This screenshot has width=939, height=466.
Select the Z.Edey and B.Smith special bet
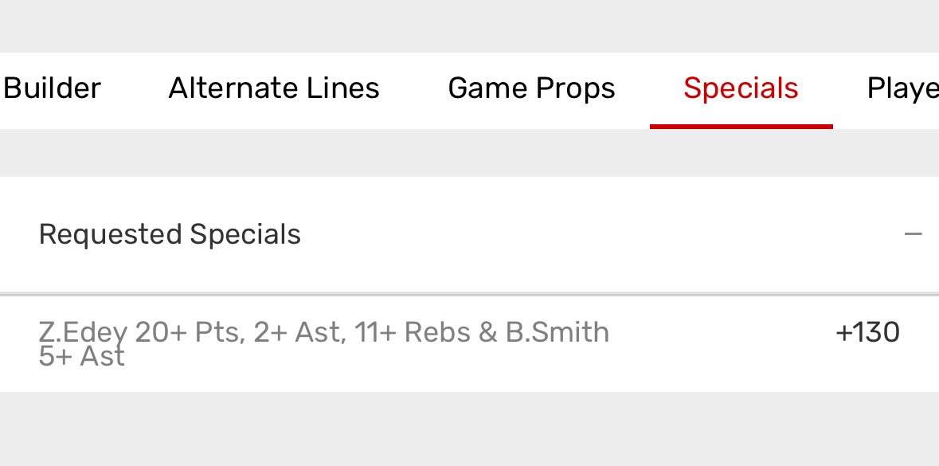pos(323,343)
